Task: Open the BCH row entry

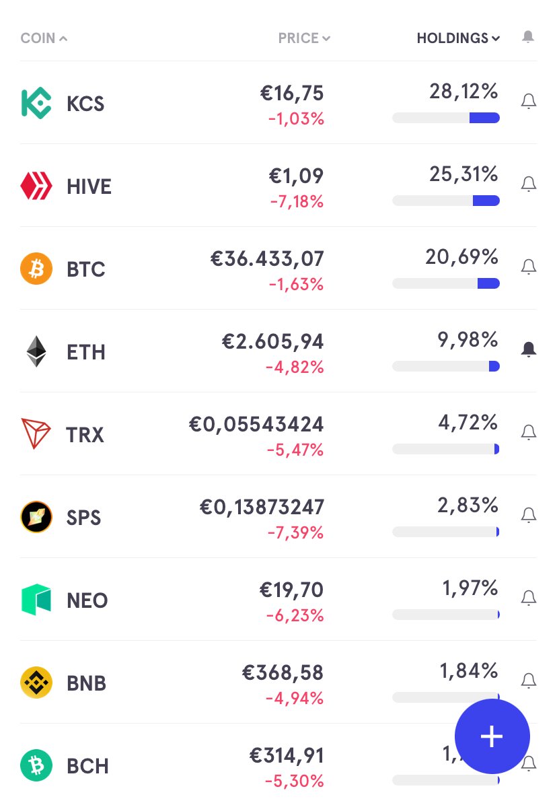Action: click(x=278, y=765)
